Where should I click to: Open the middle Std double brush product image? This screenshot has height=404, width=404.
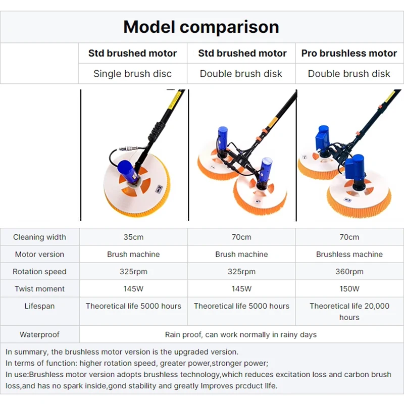pyautogui.click(x=242, y=156)
